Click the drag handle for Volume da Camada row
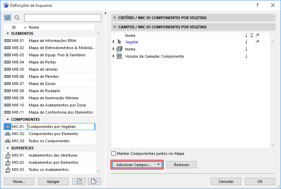 tap(113, 56)
